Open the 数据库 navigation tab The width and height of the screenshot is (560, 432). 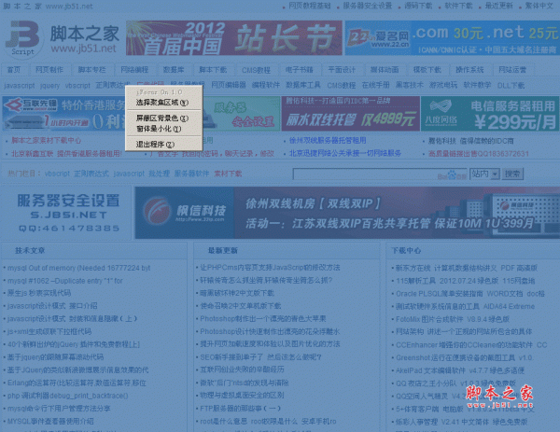(x=174, y=70)
